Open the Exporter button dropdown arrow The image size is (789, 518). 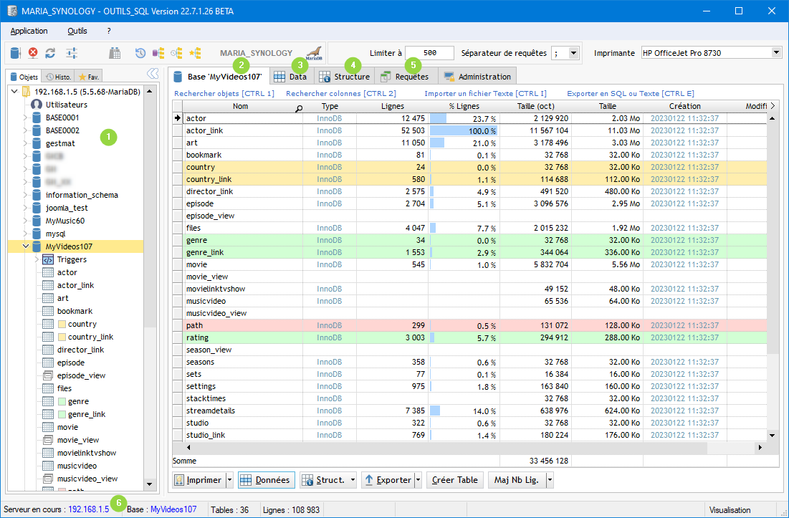[419, 480]
